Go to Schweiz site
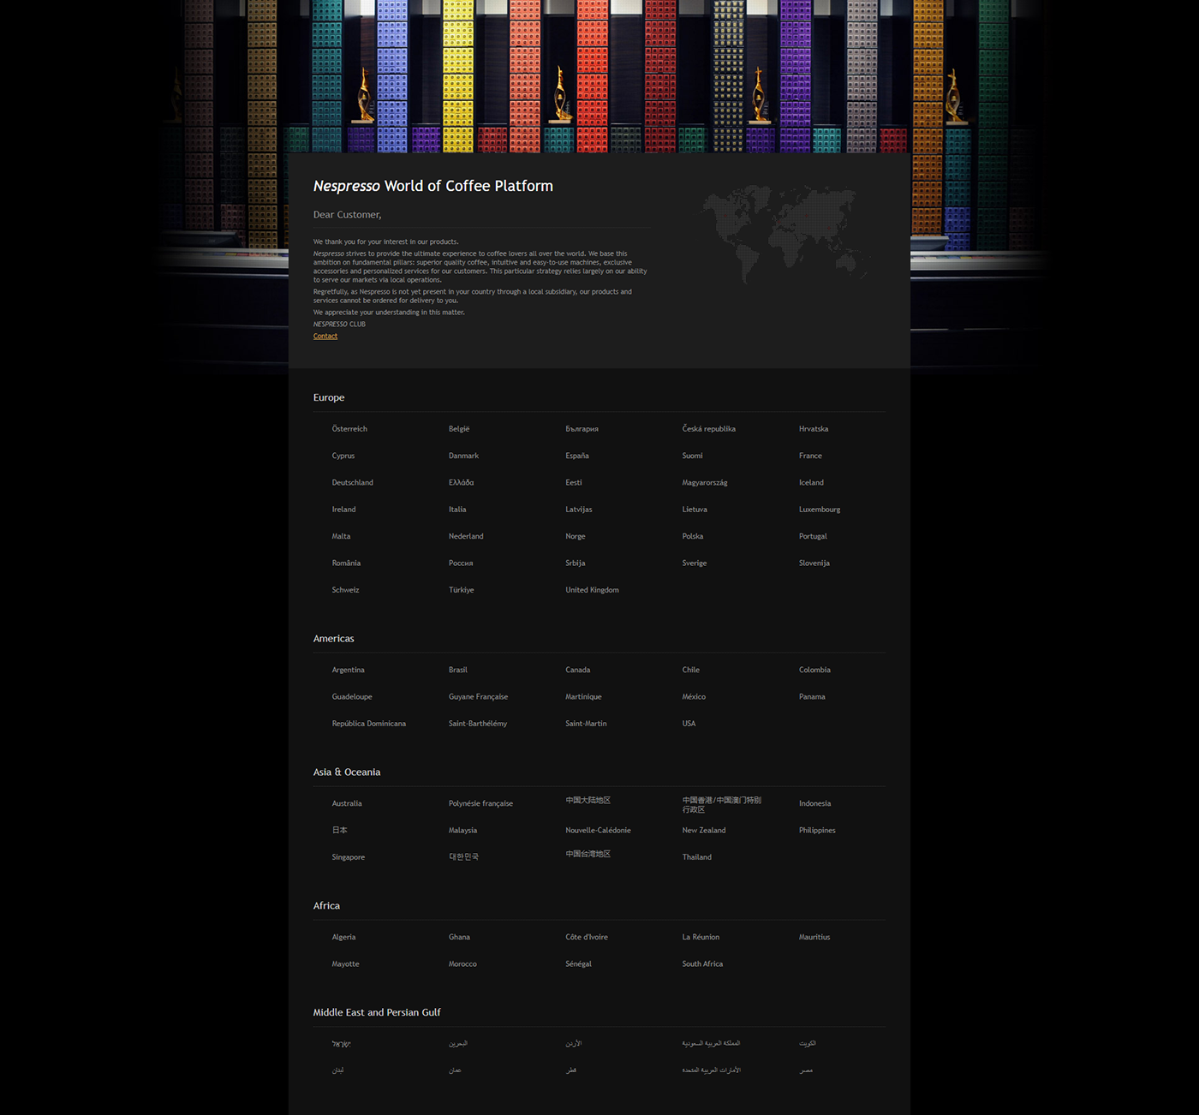Screen dimensions: 1199x1115 tap(346, 590)
